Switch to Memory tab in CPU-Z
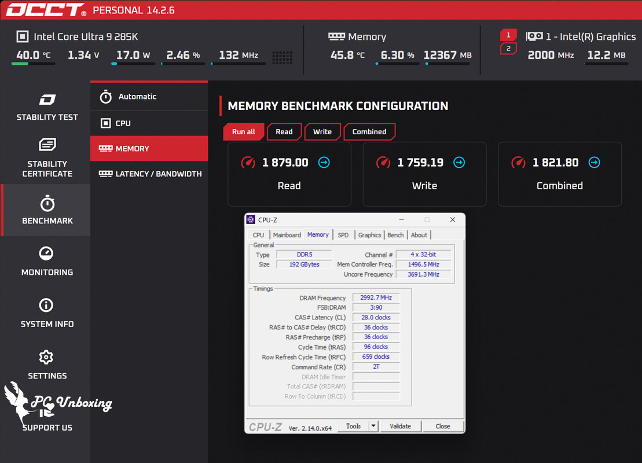Screen dimensions: 642x463 (x=318, y=234)
